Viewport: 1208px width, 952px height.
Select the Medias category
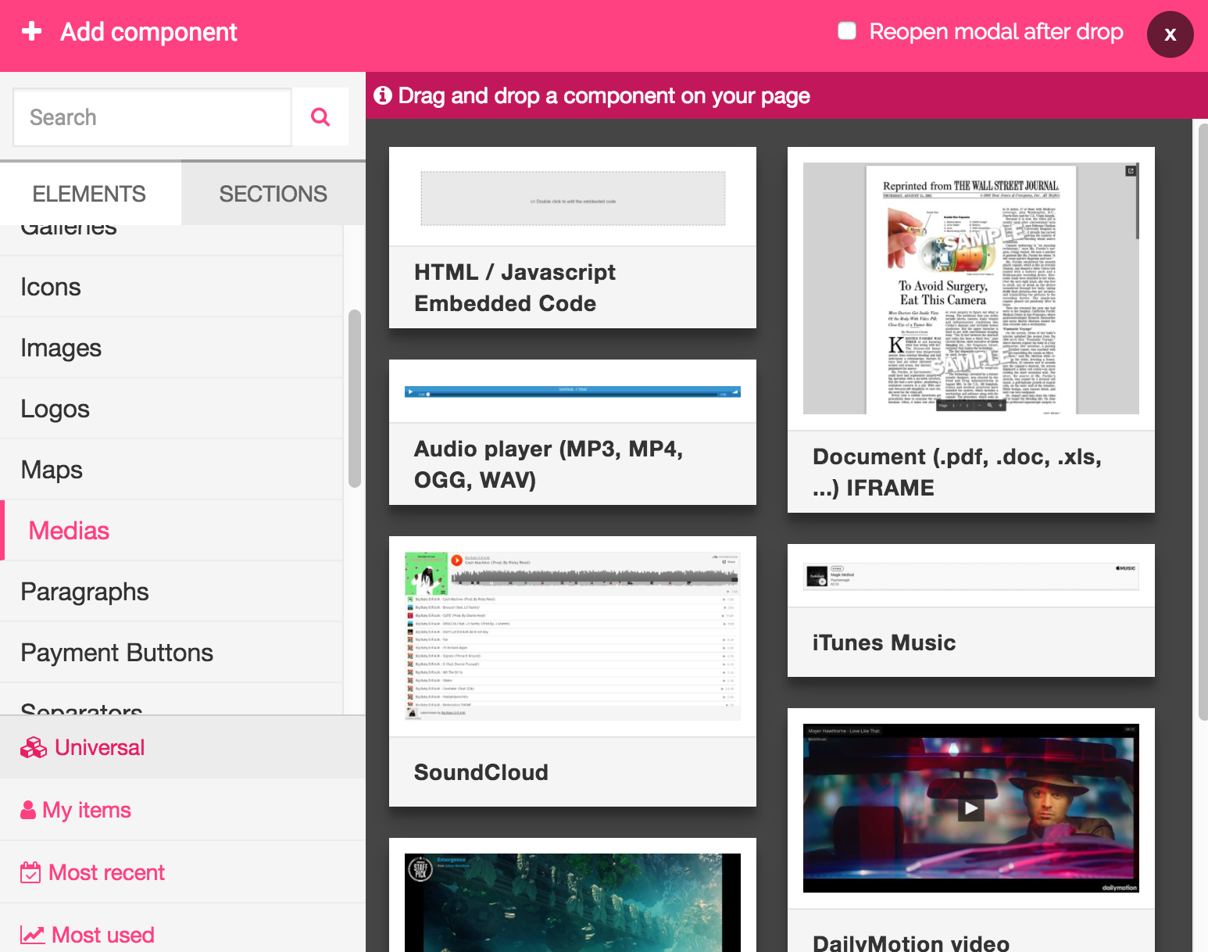point(69,531)
